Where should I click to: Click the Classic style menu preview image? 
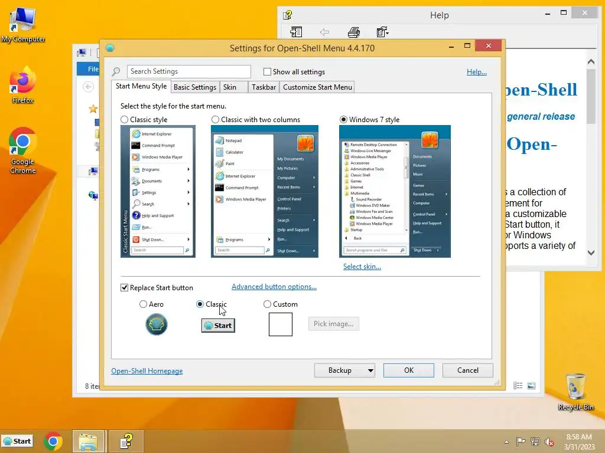pos(158,192)
